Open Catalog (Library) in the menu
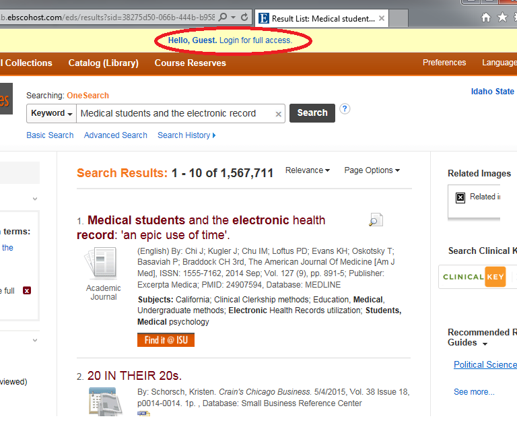This screenshot has width=517, height=427. tap(103, 63)
